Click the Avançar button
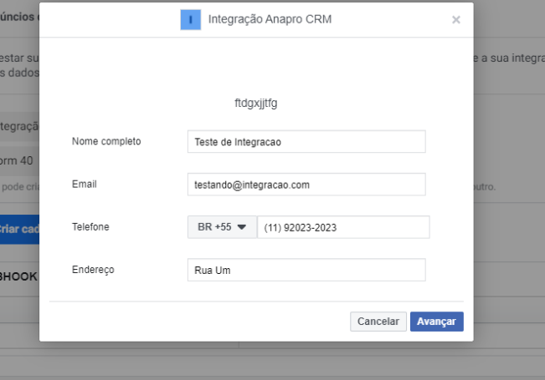 [436, 322]
